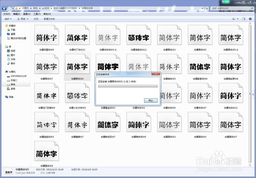Go back with the Explorer back arrow
This screenshot has height=178, width=256.
[x=4, y=8]
